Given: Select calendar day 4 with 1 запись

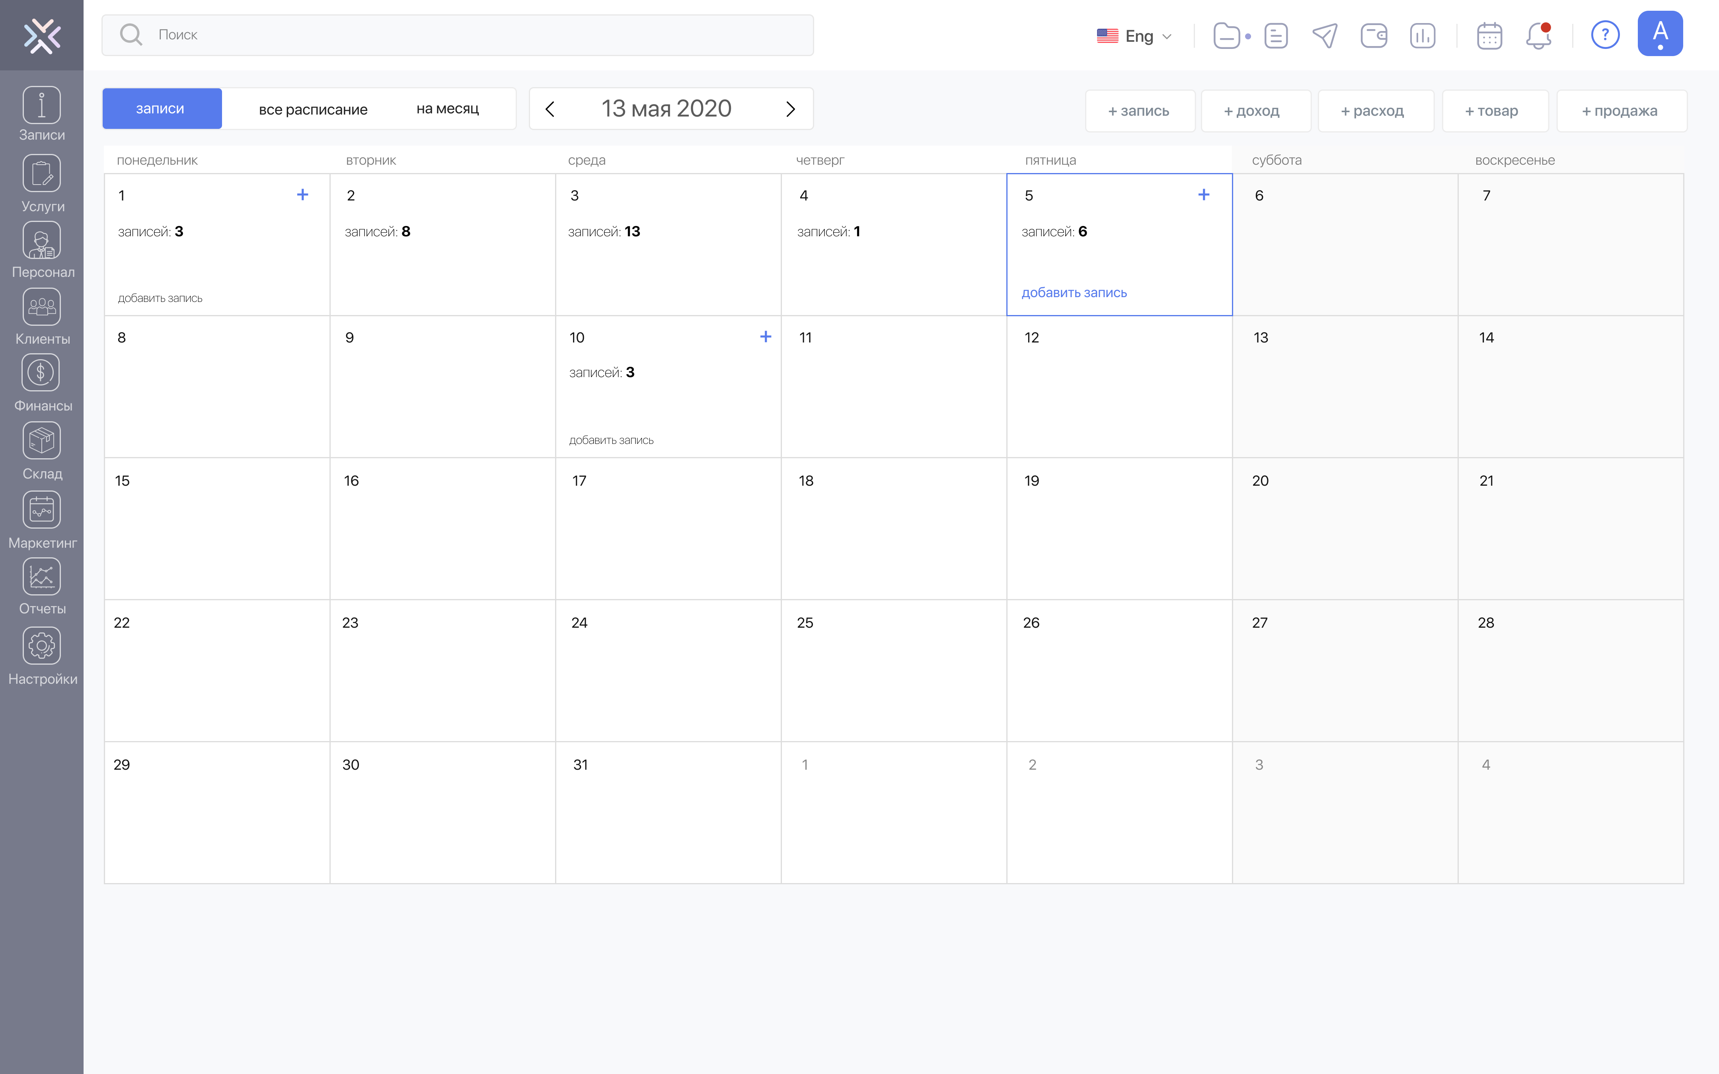Looking at the screenshot, I should 894,244.
